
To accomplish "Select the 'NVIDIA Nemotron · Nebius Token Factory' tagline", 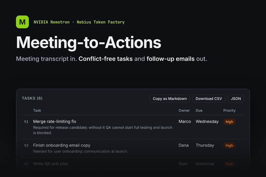I will (79, 22).
